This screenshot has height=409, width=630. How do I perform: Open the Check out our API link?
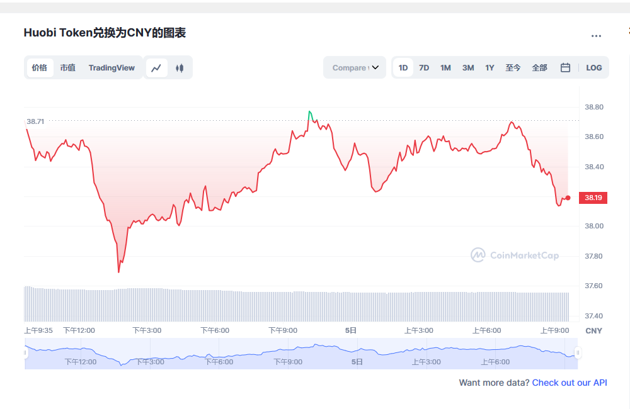tap(570, 383)
